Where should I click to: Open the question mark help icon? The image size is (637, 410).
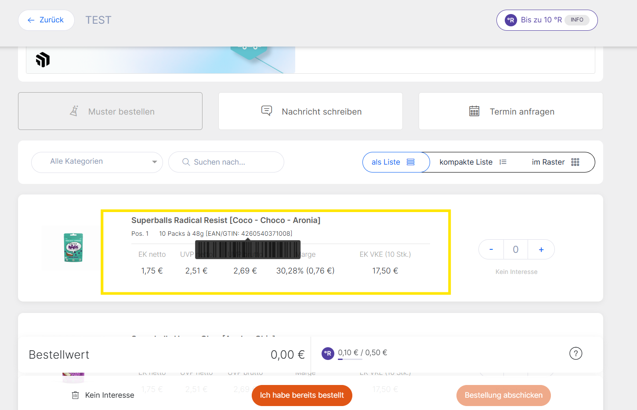point(576,353)
